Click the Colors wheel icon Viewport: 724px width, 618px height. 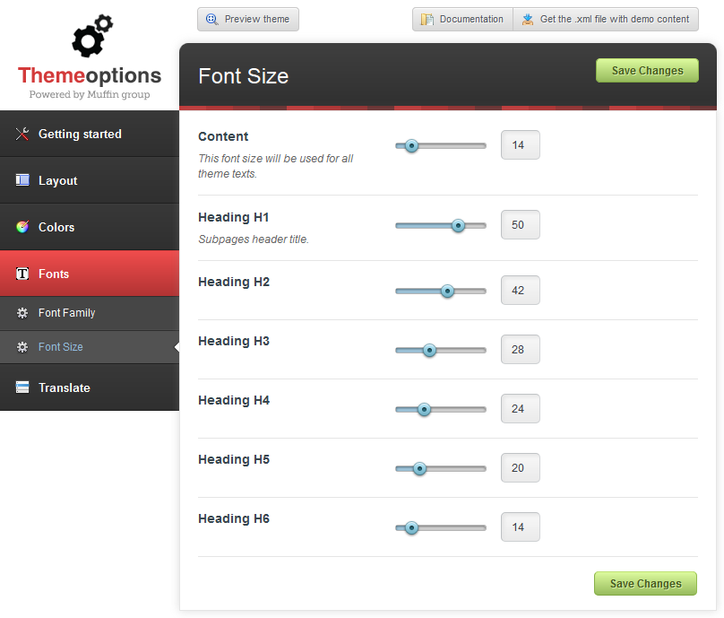point(22,227)
